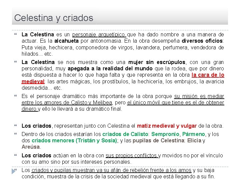The height and width of the screenshot is (180, 240).
Task: Click the underlined phrase "sus propios conflictos"
Action: tap(131, 156)
